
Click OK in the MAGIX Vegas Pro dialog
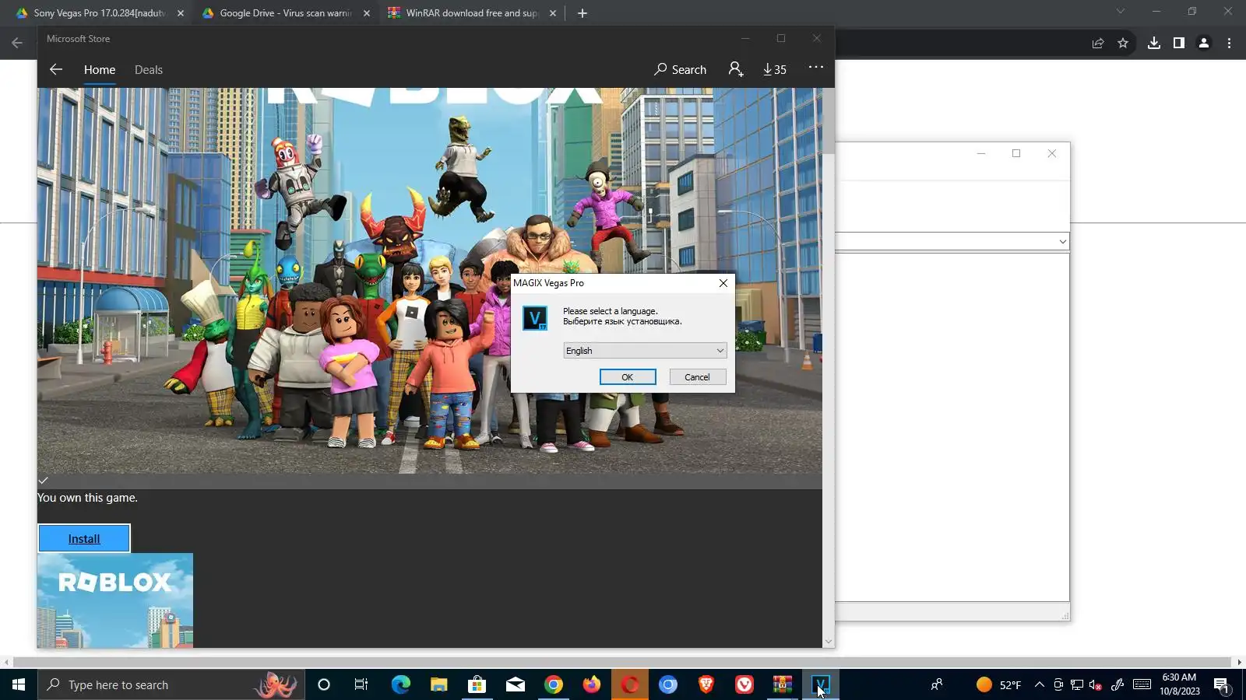pyautogui.click(x=628, y=377)
